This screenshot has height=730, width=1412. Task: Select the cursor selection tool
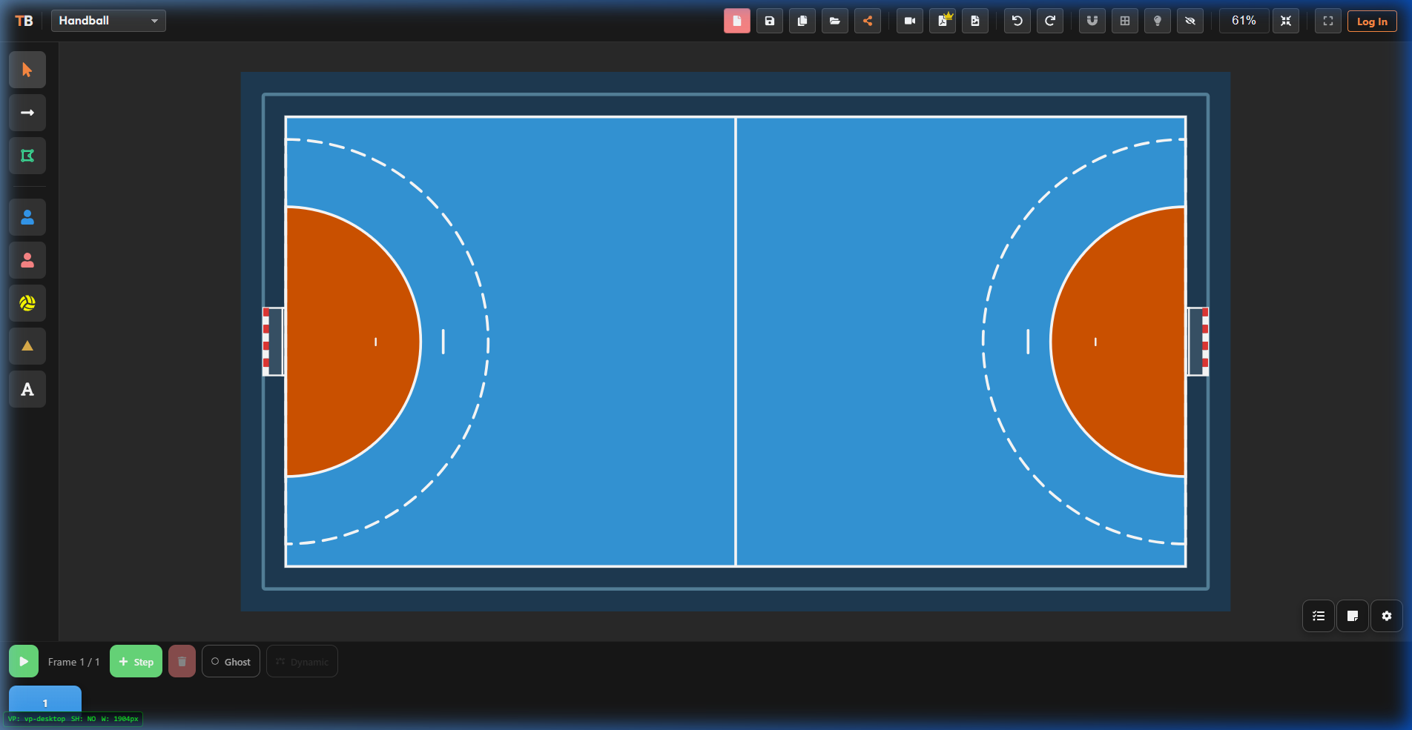pyautogui.click(x=27, y=70)
